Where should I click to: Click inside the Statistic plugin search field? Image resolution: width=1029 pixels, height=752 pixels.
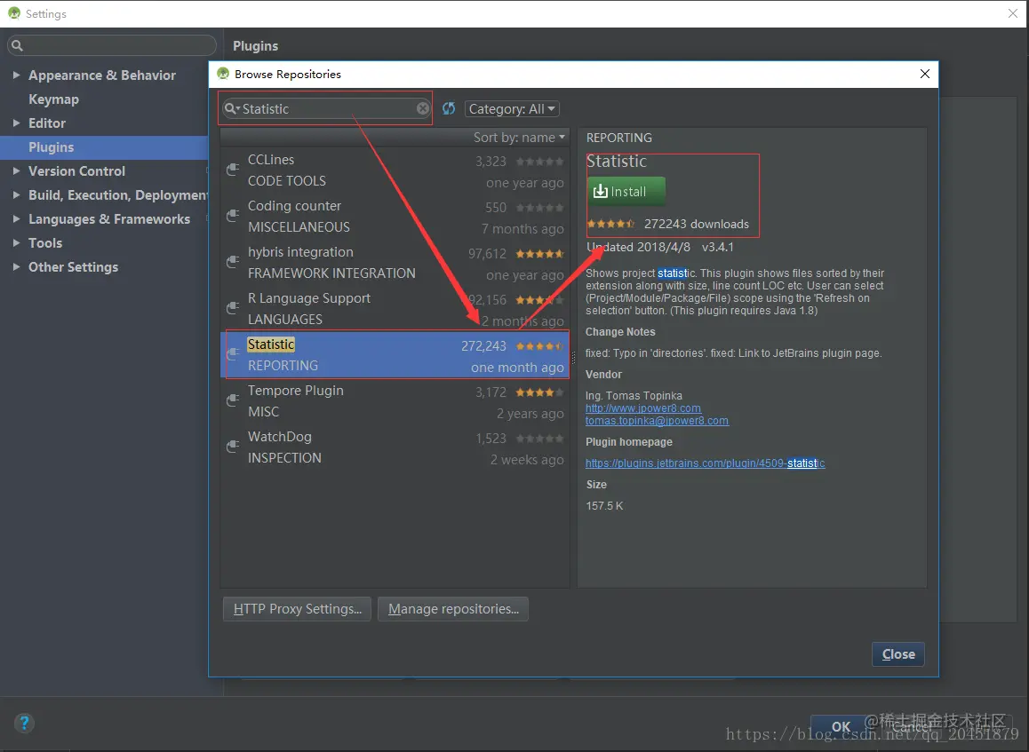(x=326, y=108)
